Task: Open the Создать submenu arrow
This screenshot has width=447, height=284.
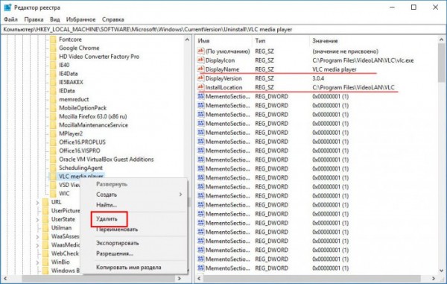Action: pos(180,195)
